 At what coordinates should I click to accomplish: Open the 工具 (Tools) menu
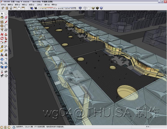click(39, 5)
